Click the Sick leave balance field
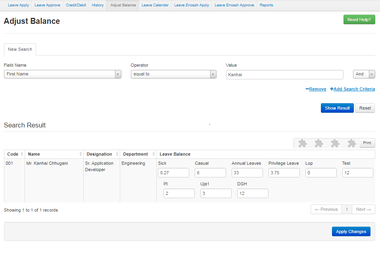This screenshot has width=380, height=264. coord(173,173)
